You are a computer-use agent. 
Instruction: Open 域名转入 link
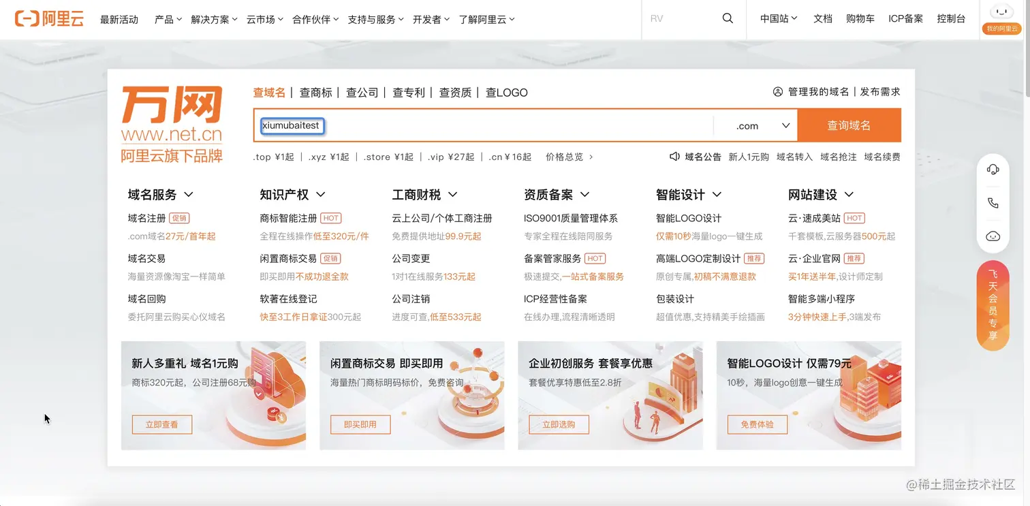tap(794, 157)
